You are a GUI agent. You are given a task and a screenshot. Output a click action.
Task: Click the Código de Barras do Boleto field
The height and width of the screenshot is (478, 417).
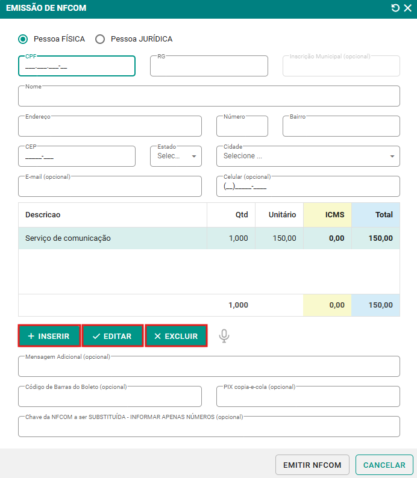pos(110,397)
